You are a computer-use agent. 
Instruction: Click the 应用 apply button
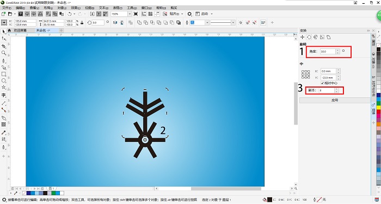[x=335, y=100]
